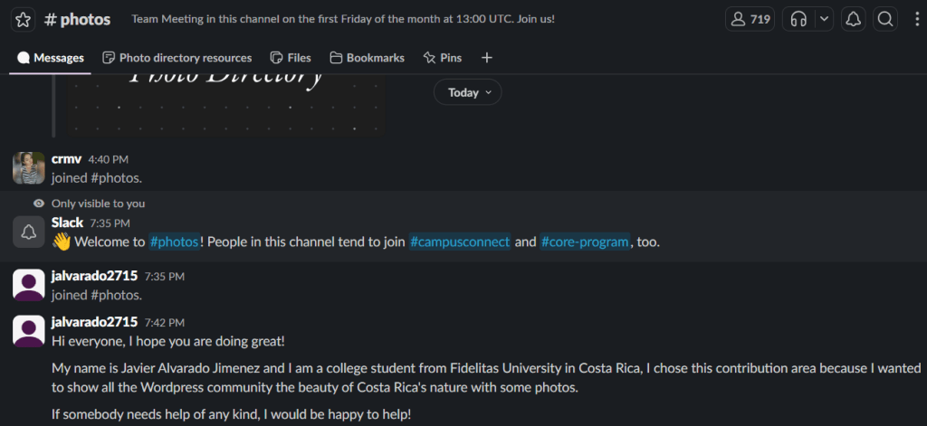Start a huddle with headphones icon
This screenshot has height=426, width=927.
pos(798,19)
